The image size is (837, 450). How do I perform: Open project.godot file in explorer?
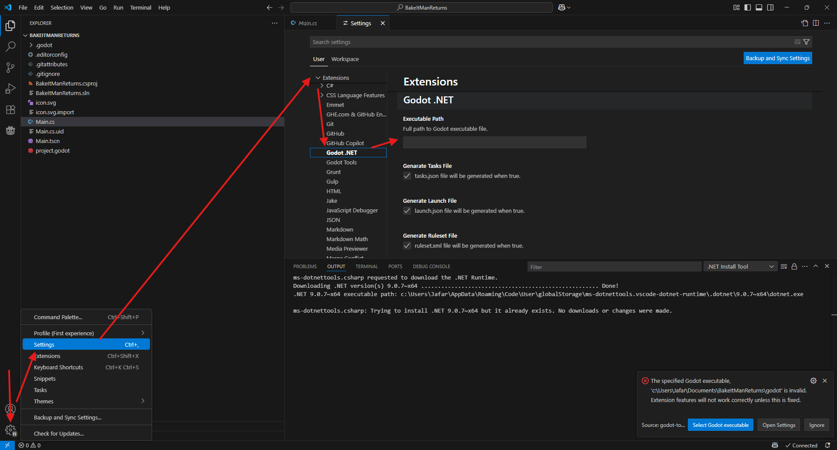(53, 150)
